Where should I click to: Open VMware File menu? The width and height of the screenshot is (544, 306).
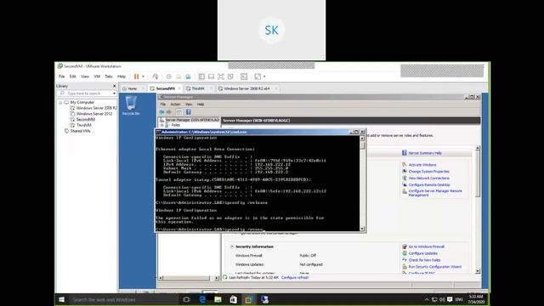click(61, 76)
